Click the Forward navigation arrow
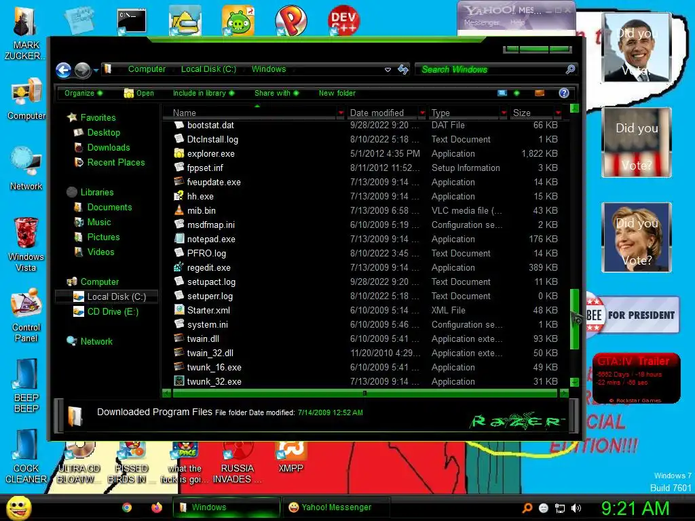 pos(82,70)
